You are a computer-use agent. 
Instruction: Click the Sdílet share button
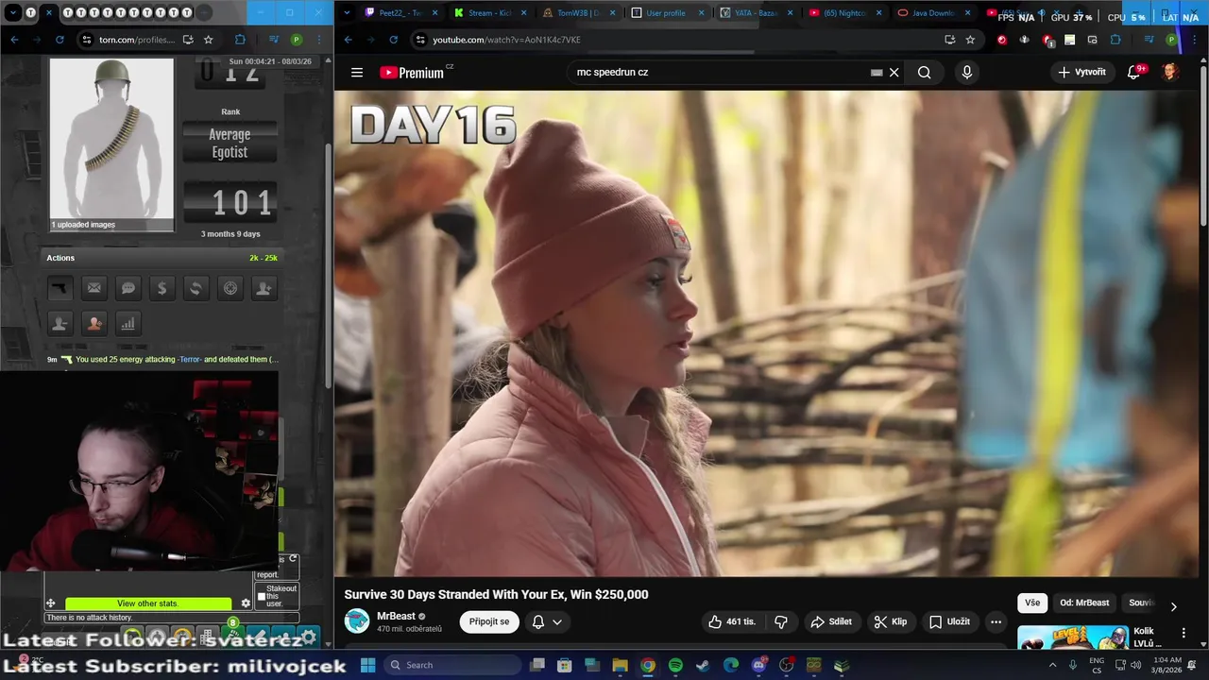point(832,621)
